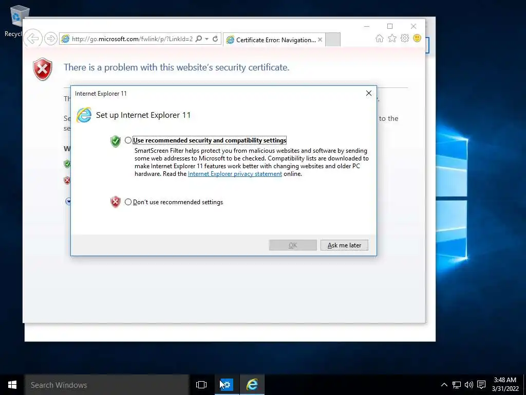Click heading 'There is a problem with this website's security certificate'
The height and width of the screenshot is (395, 526).
click(x=177, y=67)
